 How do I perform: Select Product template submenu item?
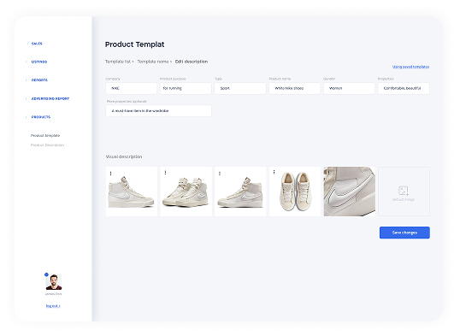coord(45,135)
